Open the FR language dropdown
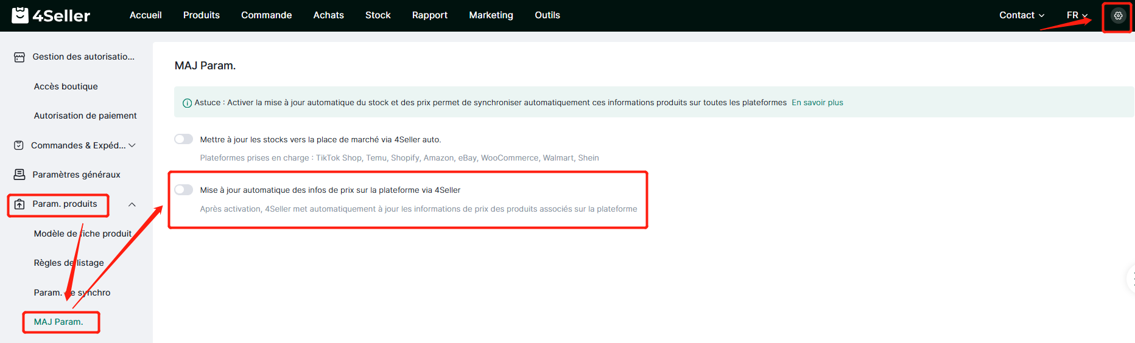 click(1077, 15)
